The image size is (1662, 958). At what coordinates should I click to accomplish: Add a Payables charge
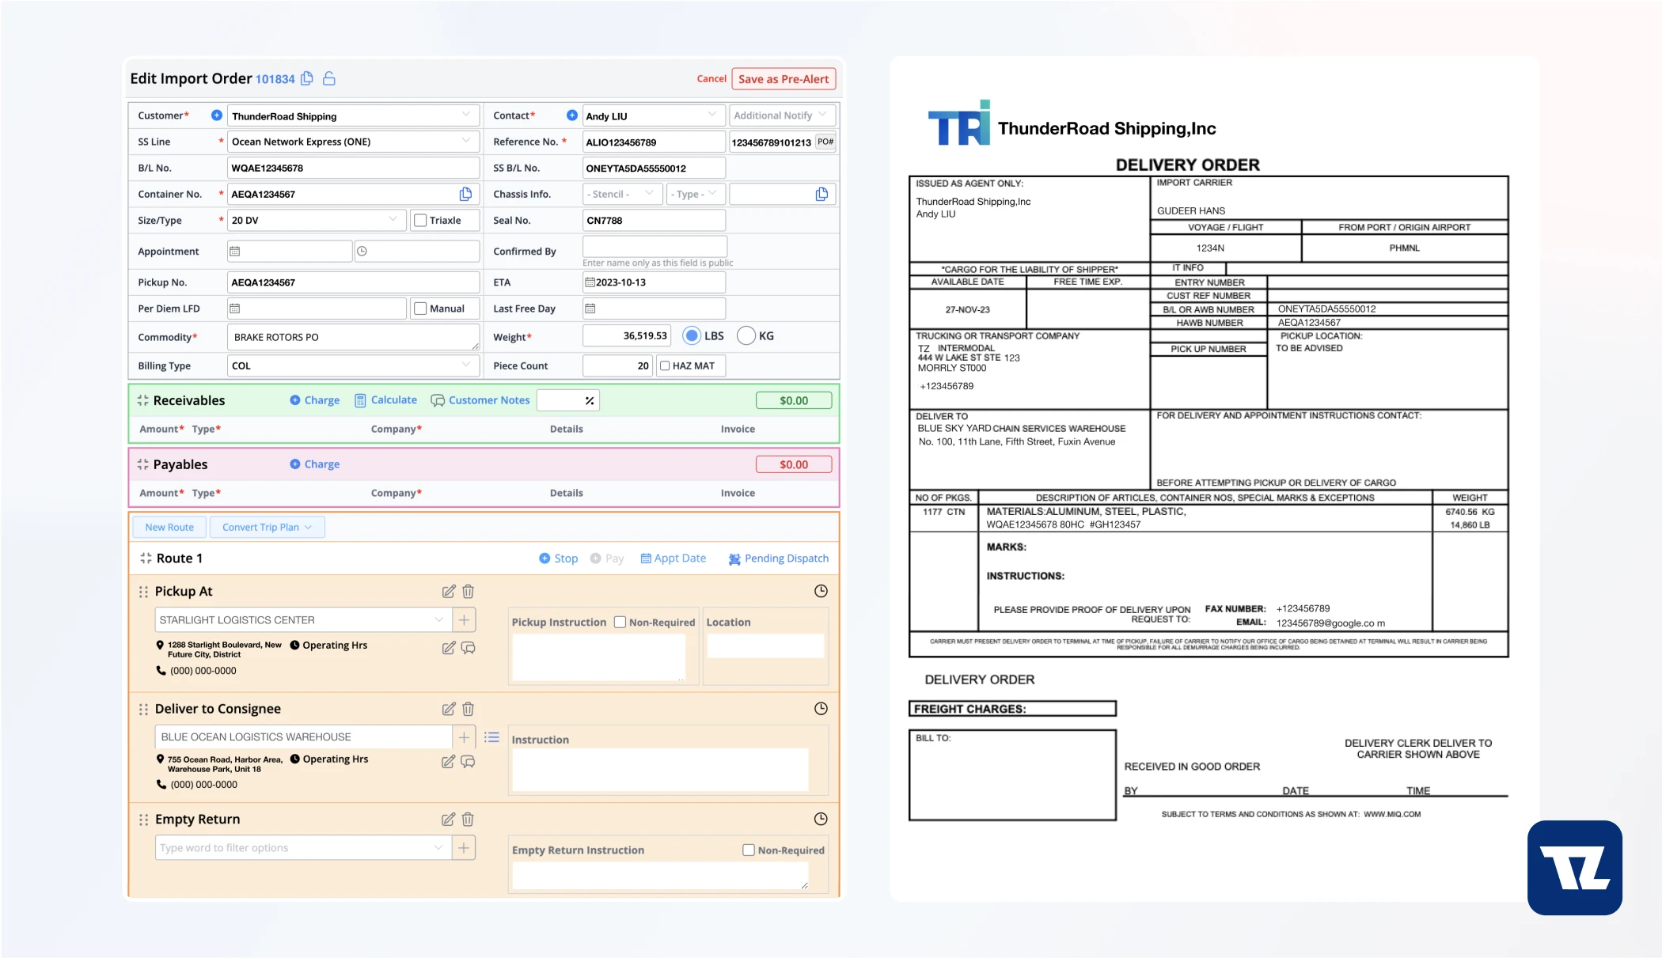coord(314,464)
